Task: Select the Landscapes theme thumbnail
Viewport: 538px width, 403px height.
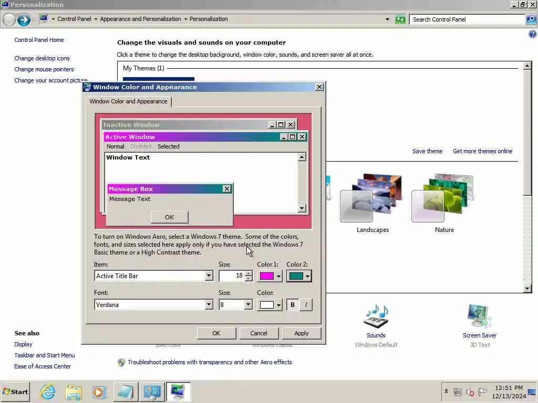Action: (373, 199)
